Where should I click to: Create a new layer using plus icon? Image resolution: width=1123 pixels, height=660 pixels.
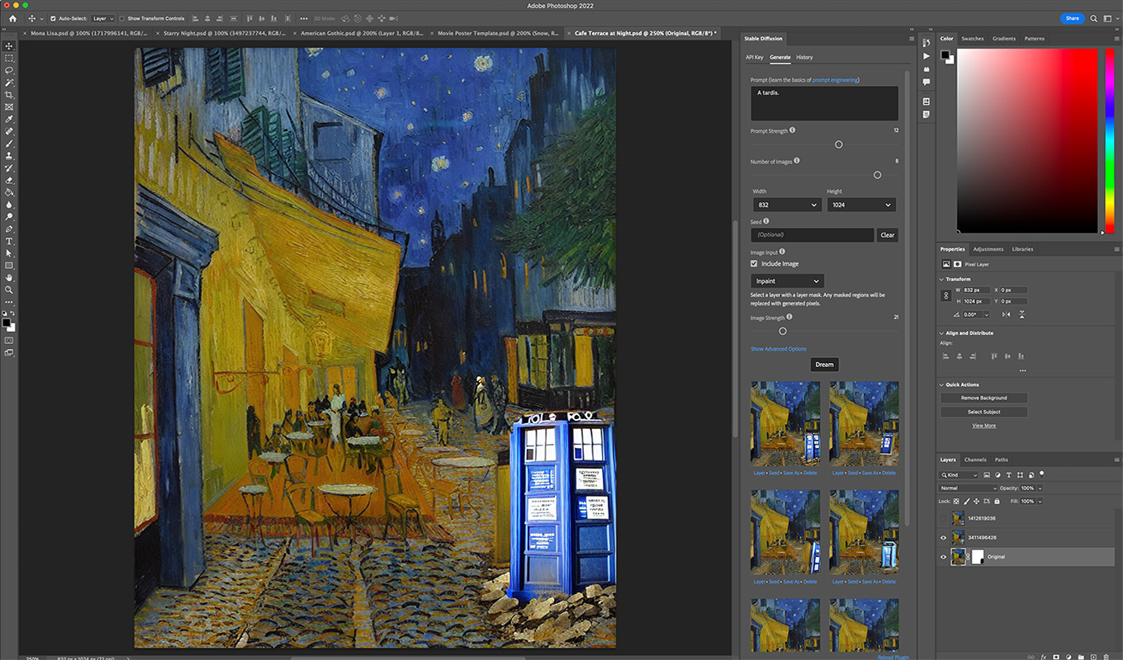pyautogui.click(x=1095, y=657)
